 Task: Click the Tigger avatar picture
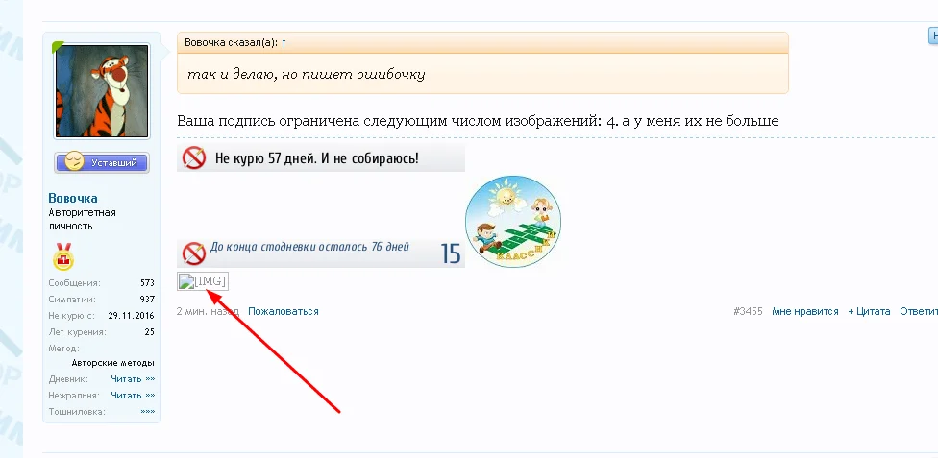click(x=102, y=91)
